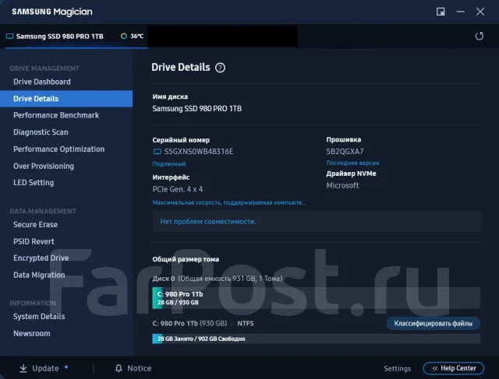Switch to compact window mode icon
Screen dimensions: 499x379
coord(441,12)
